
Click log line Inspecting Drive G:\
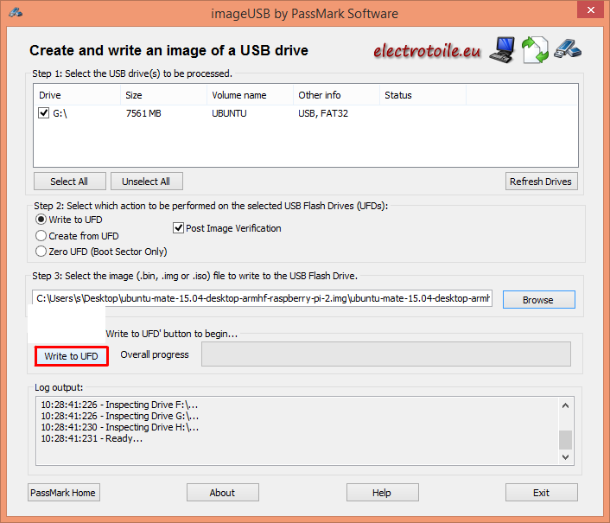click(120, 416)
